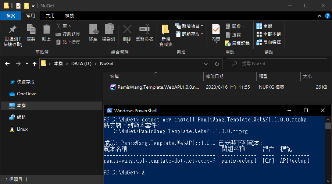Click 反向選擇 invert selection command
This screenshot has height=184, width=332.
tap(268, 42)
